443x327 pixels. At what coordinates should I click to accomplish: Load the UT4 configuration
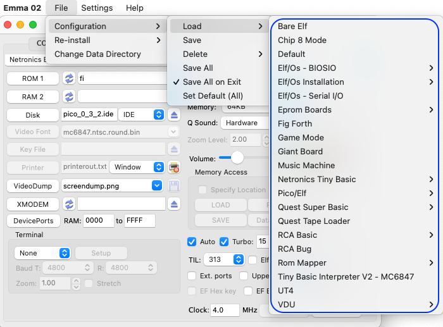click(355, 290)
